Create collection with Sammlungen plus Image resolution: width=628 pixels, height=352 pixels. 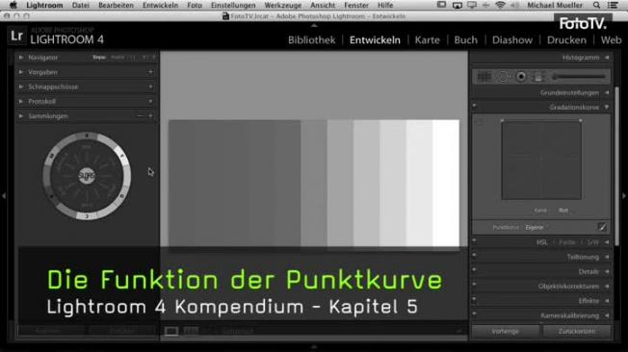[x=150, y=116]
